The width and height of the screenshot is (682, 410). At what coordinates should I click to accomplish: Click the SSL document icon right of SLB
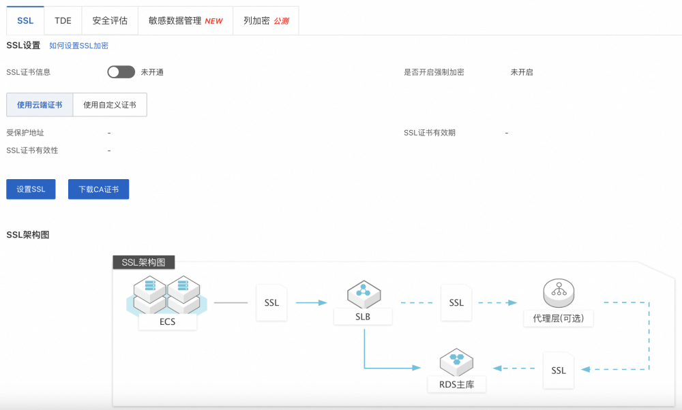click(x=456, y=302)
